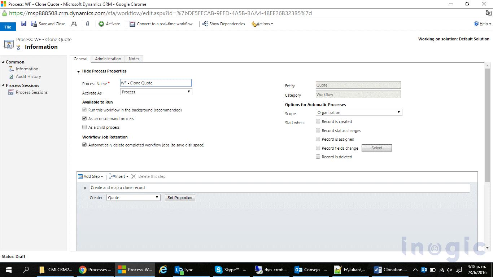Click the Process Name input field
Viewport: 493px width, 277px height.
point(156,83)
